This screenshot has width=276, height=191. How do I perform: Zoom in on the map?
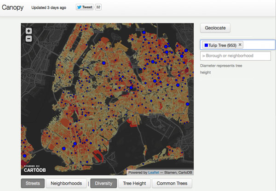29,31
